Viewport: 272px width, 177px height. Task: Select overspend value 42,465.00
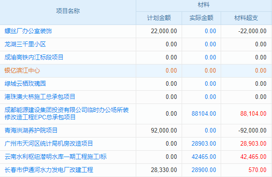pyautogui.click(x=253, y=157)
